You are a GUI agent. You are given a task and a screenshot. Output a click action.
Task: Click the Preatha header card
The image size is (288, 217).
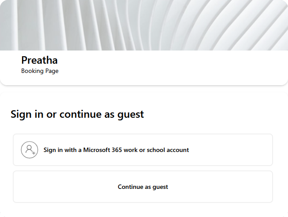[x=176, y=68]
